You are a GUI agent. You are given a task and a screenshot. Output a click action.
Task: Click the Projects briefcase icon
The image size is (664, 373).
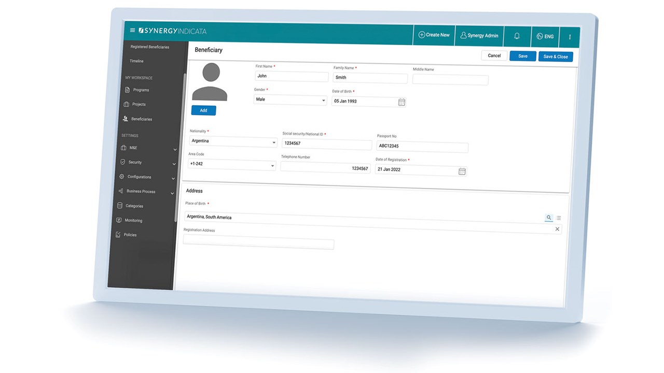(126, 104)
